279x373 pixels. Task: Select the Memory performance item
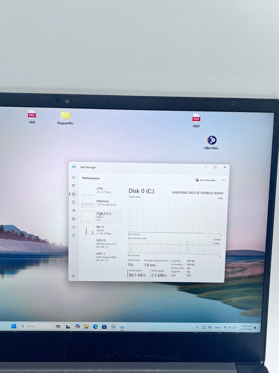point(101,203)
